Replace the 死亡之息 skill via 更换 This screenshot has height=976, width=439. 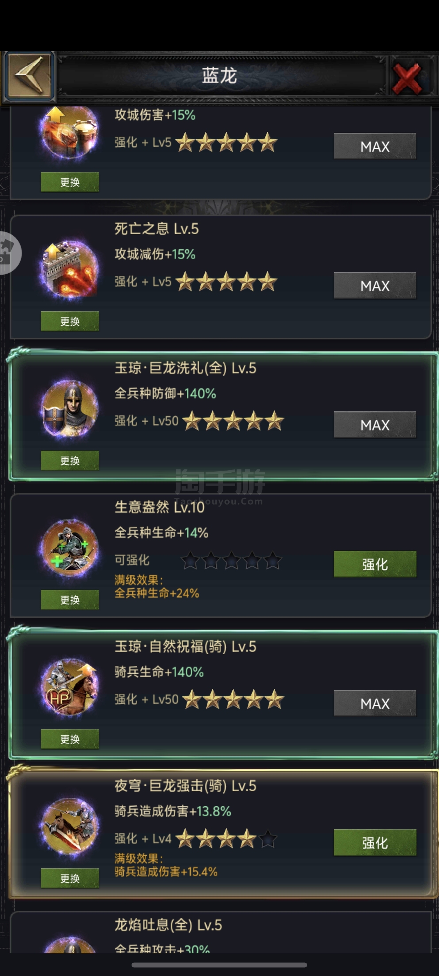pyautogui.click(x=70, y=321)
